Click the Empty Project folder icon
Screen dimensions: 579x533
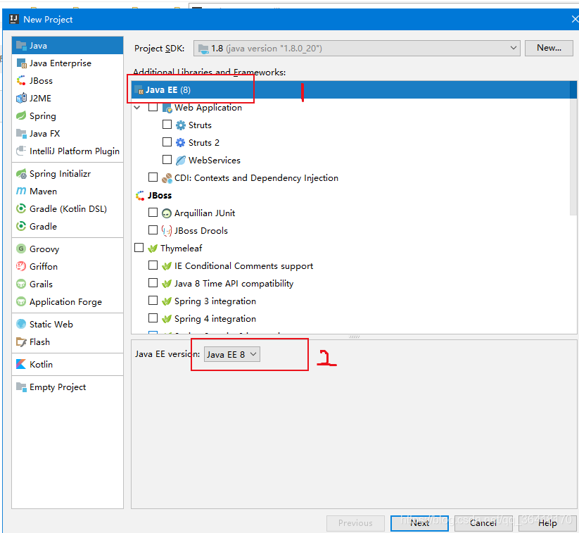[x=21, y=387]
